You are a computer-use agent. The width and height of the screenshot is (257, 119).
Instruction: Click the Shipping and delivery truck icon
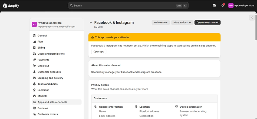click(34, 78)
